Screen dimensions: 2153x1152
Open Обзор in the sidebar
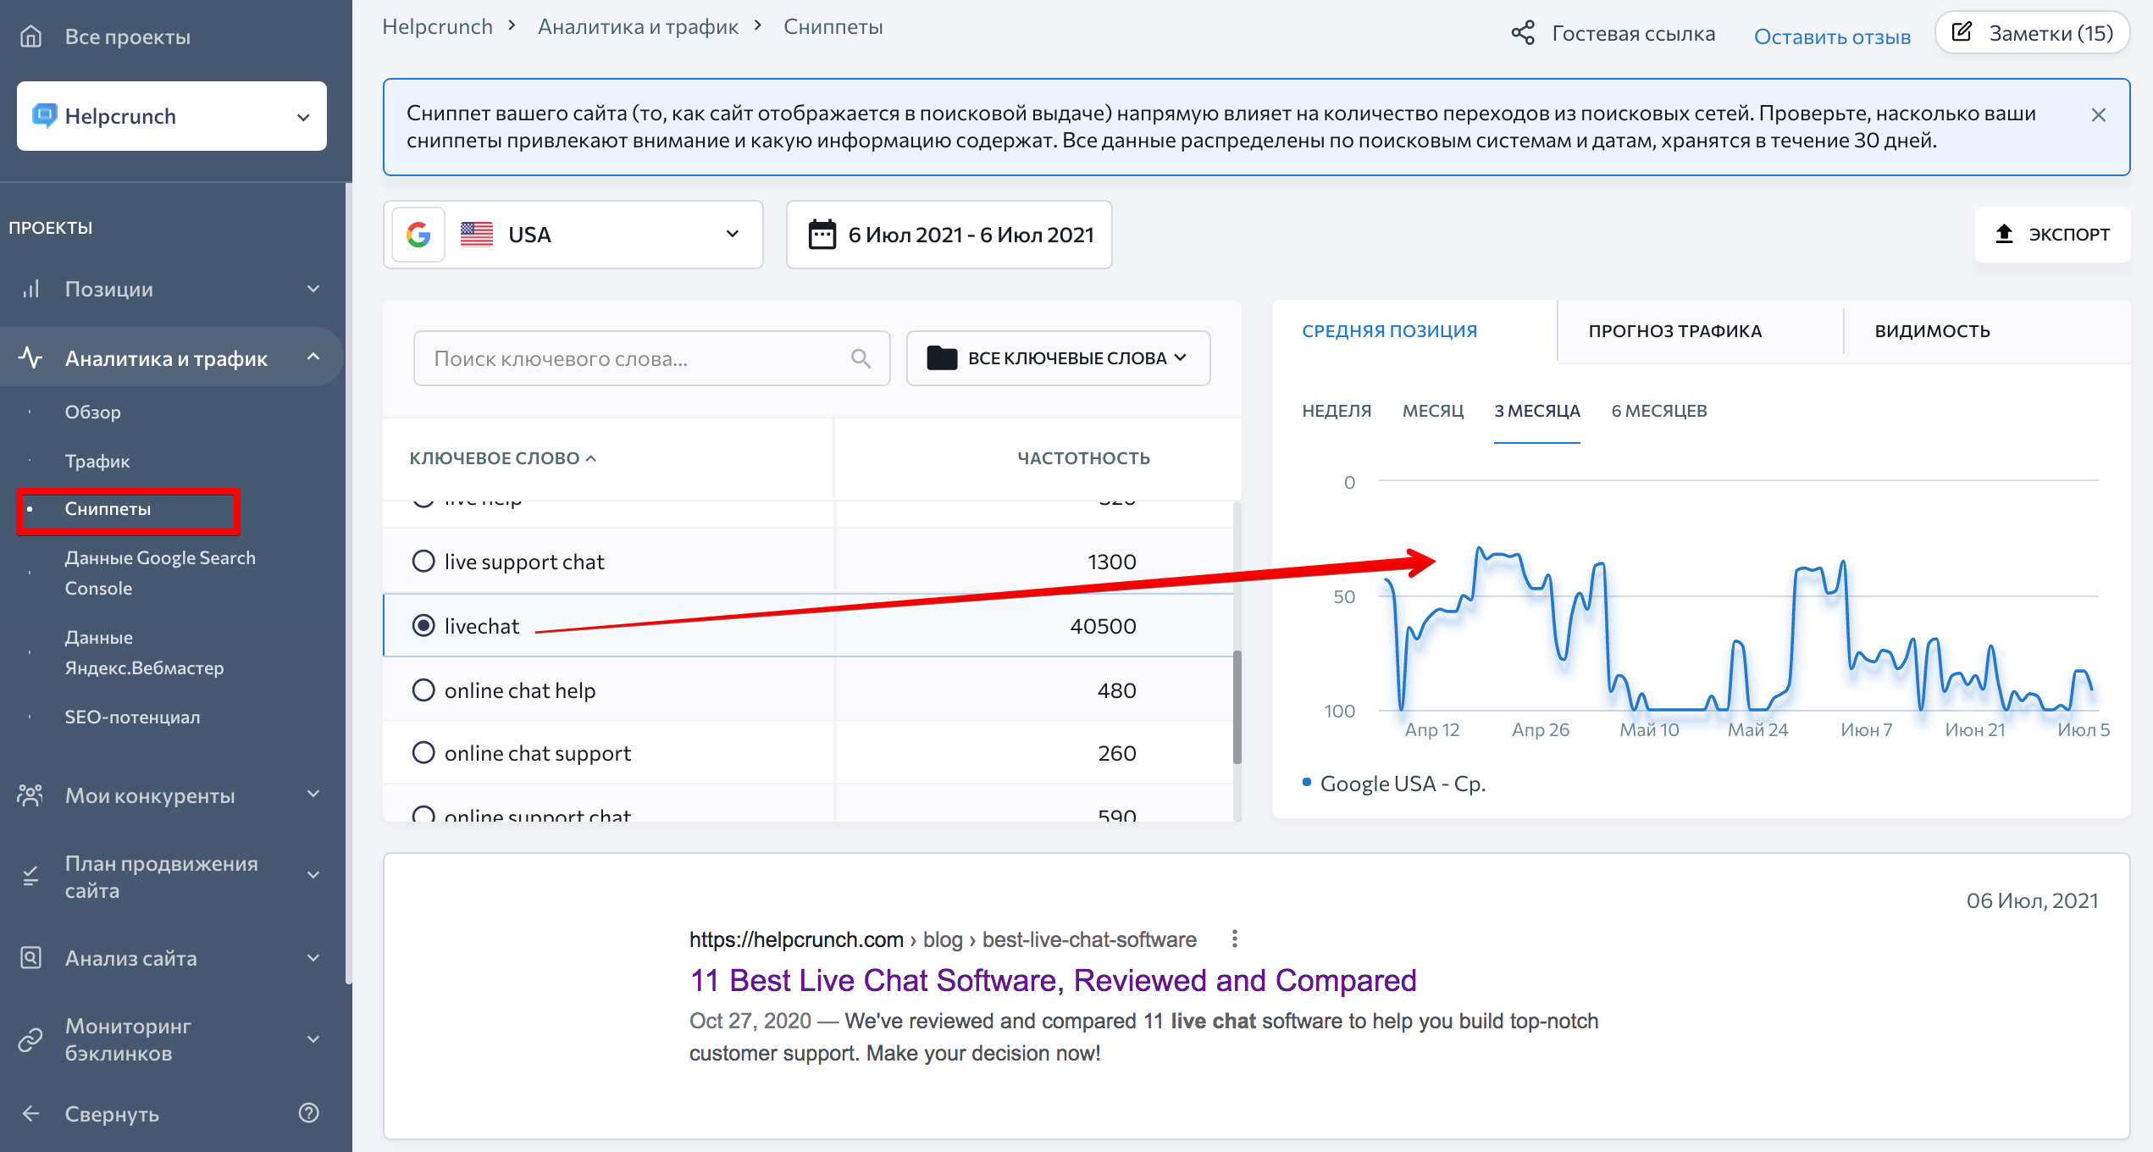(93, 412)
